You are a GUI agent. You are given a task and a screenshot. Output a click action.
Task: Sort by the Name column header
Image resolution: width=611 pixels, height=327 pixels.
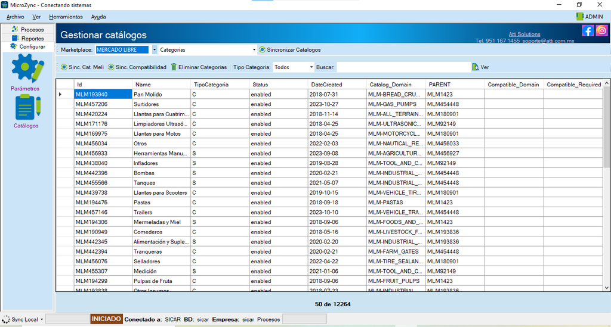point(162,85)
